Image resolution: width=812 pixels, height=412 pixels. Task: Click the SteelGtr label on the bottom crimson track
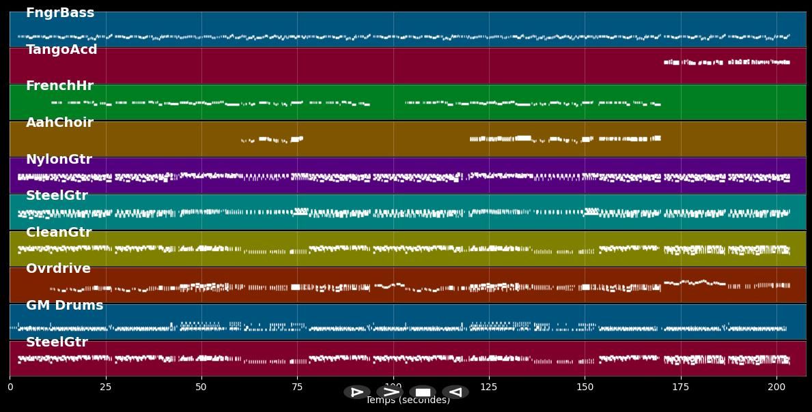coord(57,342)
